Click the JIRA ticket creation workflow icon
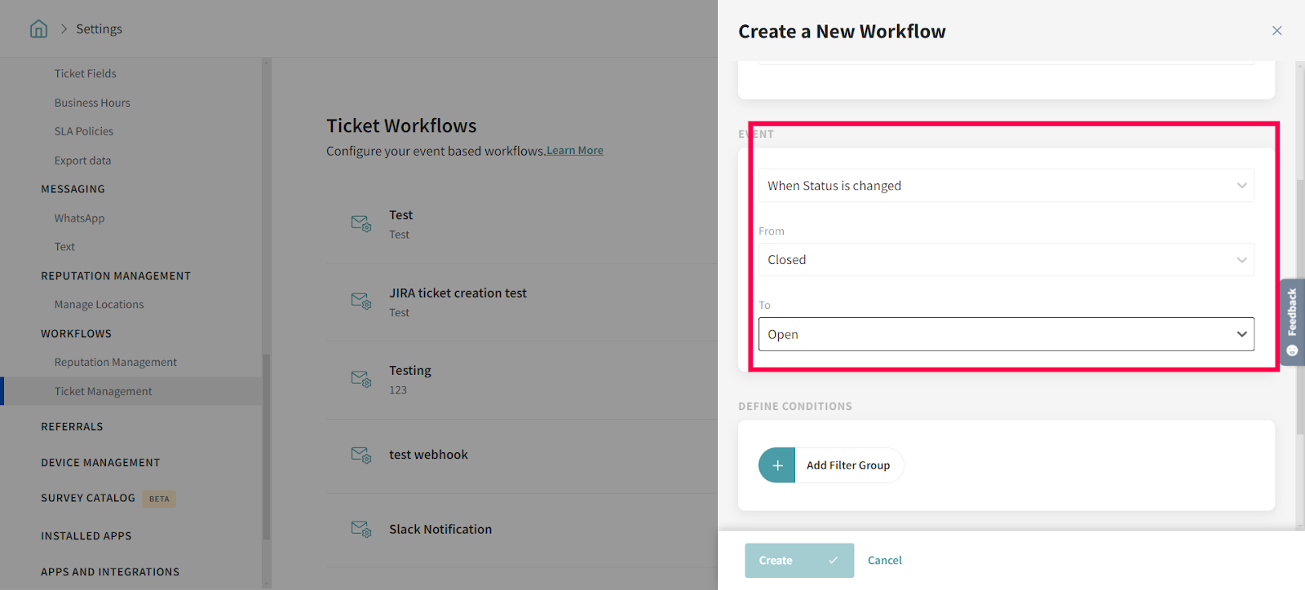The width and height of the screenshot is (1305, 590). [x=361, y=301]
